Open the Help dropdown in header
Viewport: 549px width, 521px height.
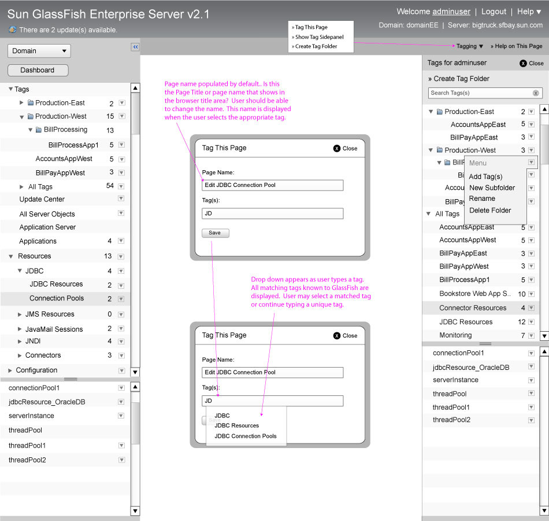pyautogui.click(x=529, y=12)
